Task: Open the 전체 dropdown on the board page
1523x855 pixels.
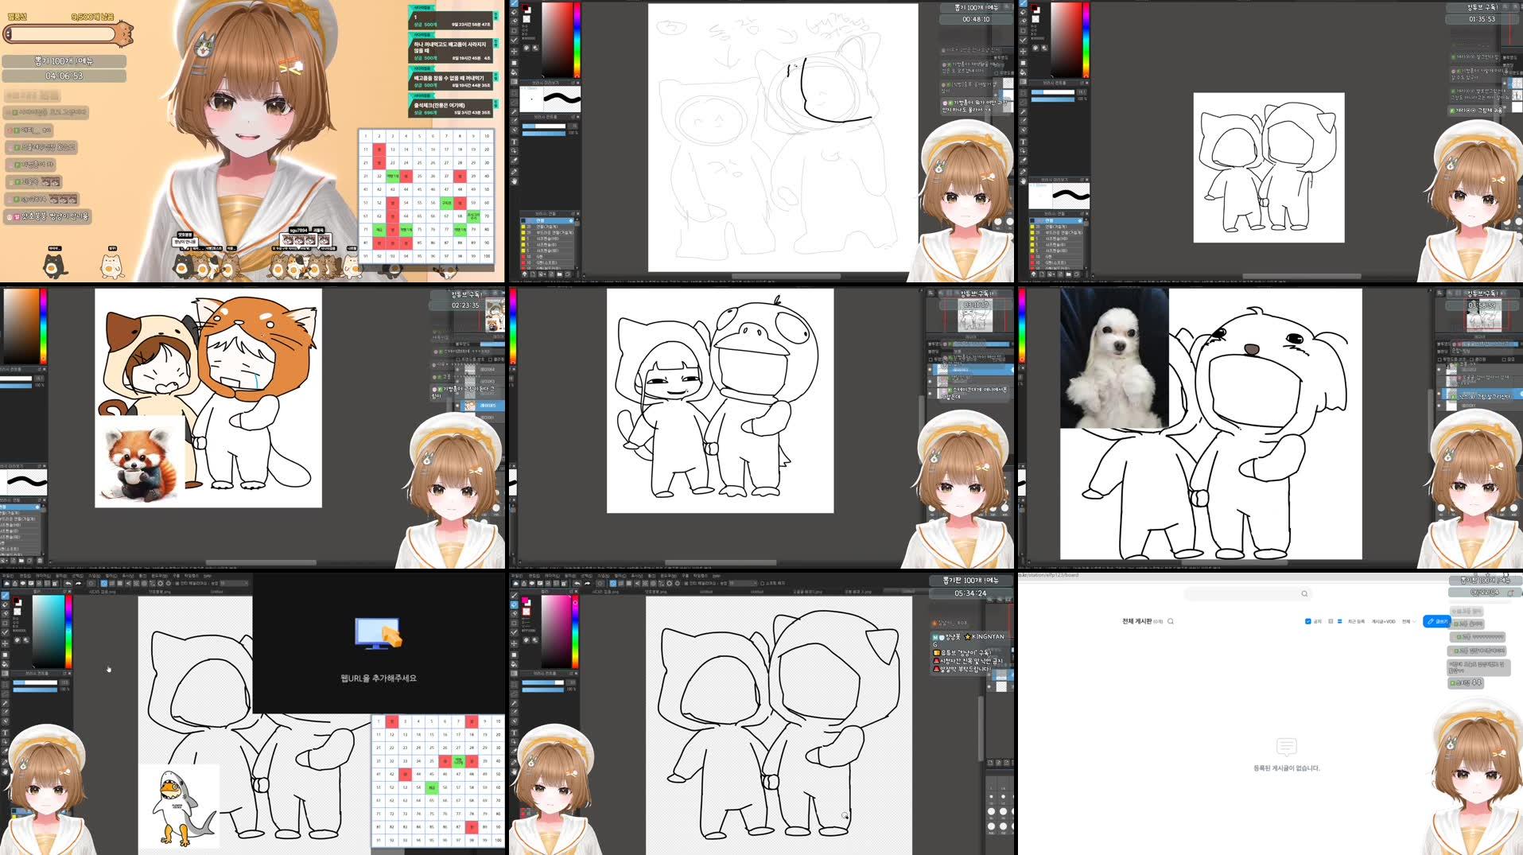Action: coord(1411,621)
